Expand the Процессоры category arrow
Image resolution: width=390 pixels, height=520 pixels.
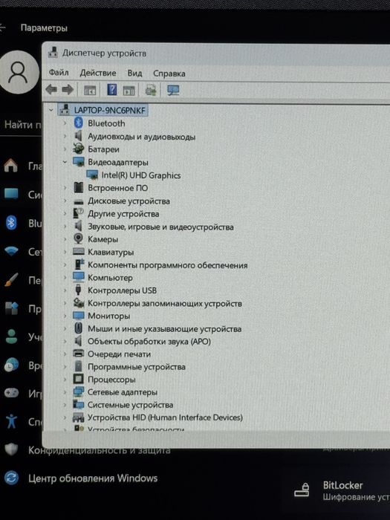coord(65,380)
